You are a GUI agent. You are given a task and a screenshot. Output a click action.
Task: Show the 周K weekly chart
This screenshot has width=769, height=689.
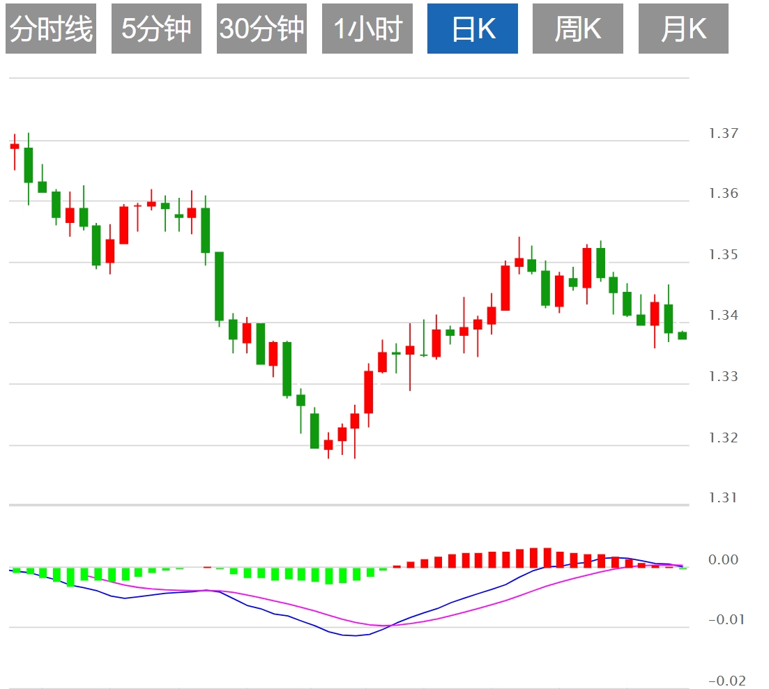[x=577, y=29]
